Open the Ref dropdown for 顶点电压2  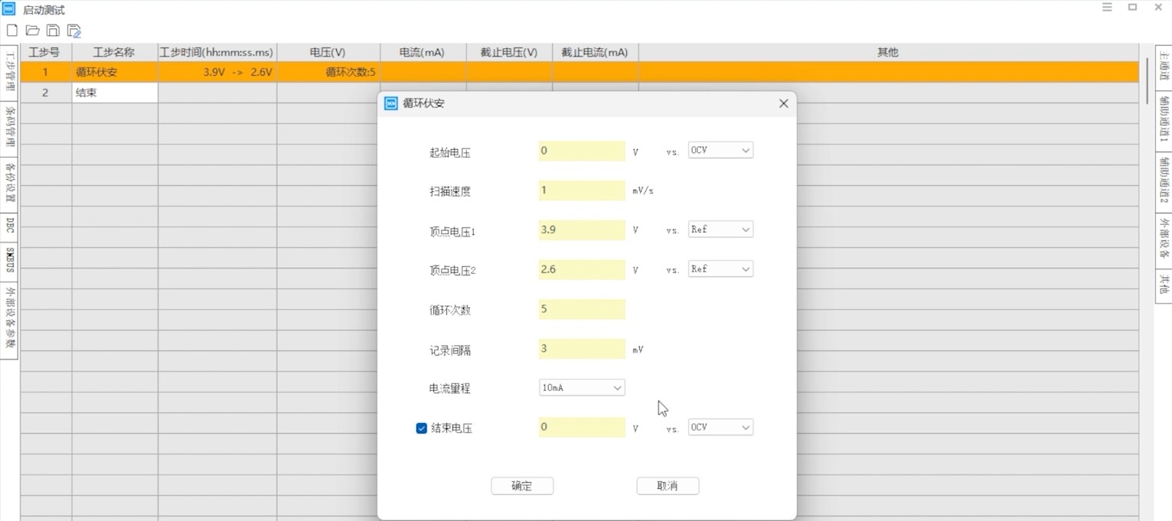pyautogui.click(x=720, y=269)
